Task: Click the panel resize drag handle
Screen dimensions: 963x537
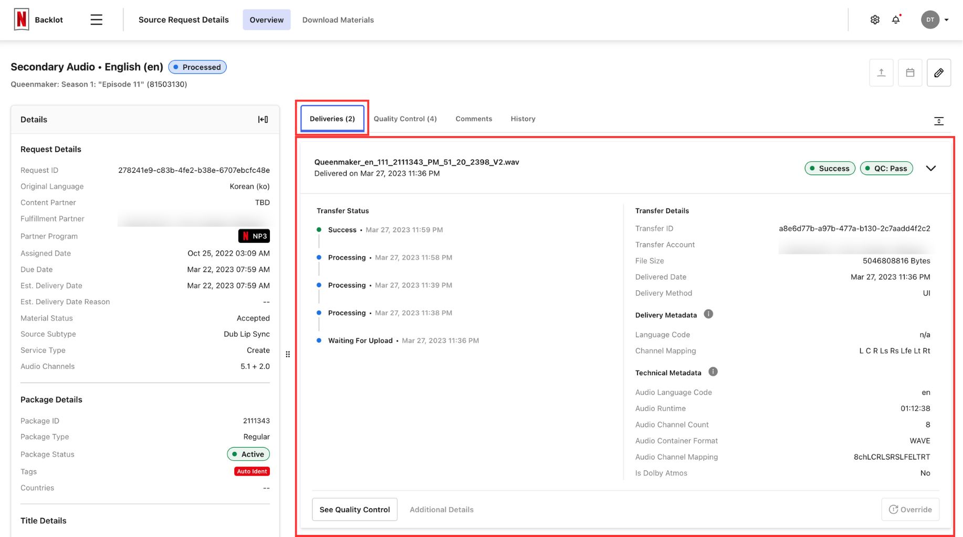Action: (x=288, y=354)
